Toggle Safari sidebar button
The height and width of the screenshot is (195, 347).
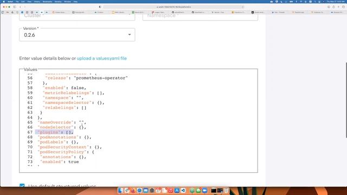(x=15, y=7)
